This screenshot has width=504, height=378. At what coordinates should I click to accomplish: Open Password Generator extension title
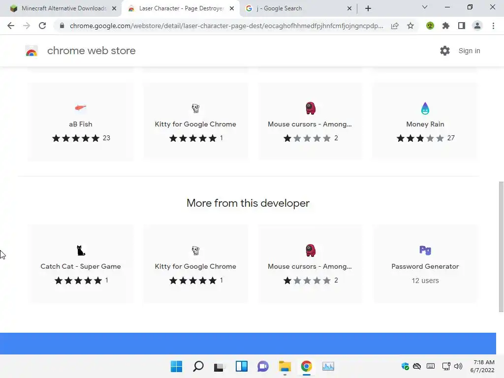click(425, 266)
